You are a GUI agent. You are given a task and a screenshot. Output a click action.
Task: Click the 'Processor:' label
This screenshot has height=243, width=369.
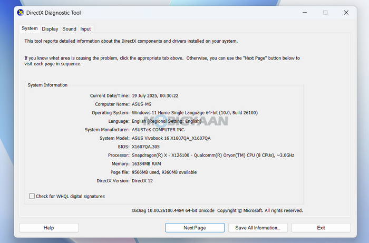click(119, 155)
